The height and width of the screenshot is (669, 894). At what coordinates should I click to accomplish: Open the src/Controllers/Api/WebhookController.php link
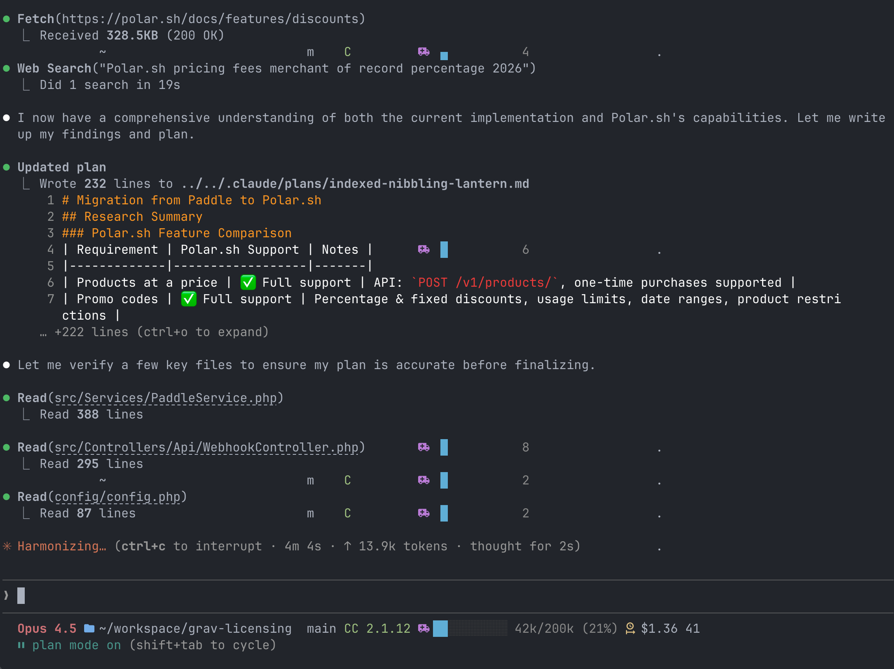coord(207,447)
